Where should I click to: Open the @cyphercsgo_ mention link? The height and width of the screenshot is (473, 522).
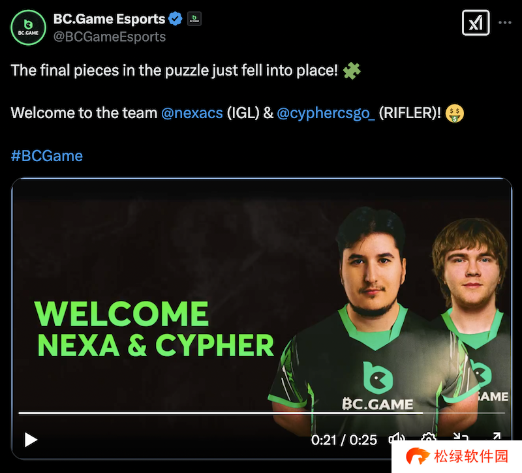[x=326, y=113]
